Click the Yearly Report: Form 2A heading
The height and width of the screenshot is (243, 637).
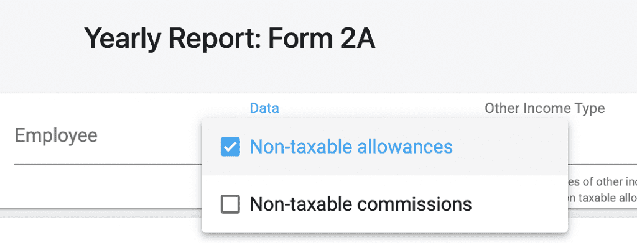[230, 38]
